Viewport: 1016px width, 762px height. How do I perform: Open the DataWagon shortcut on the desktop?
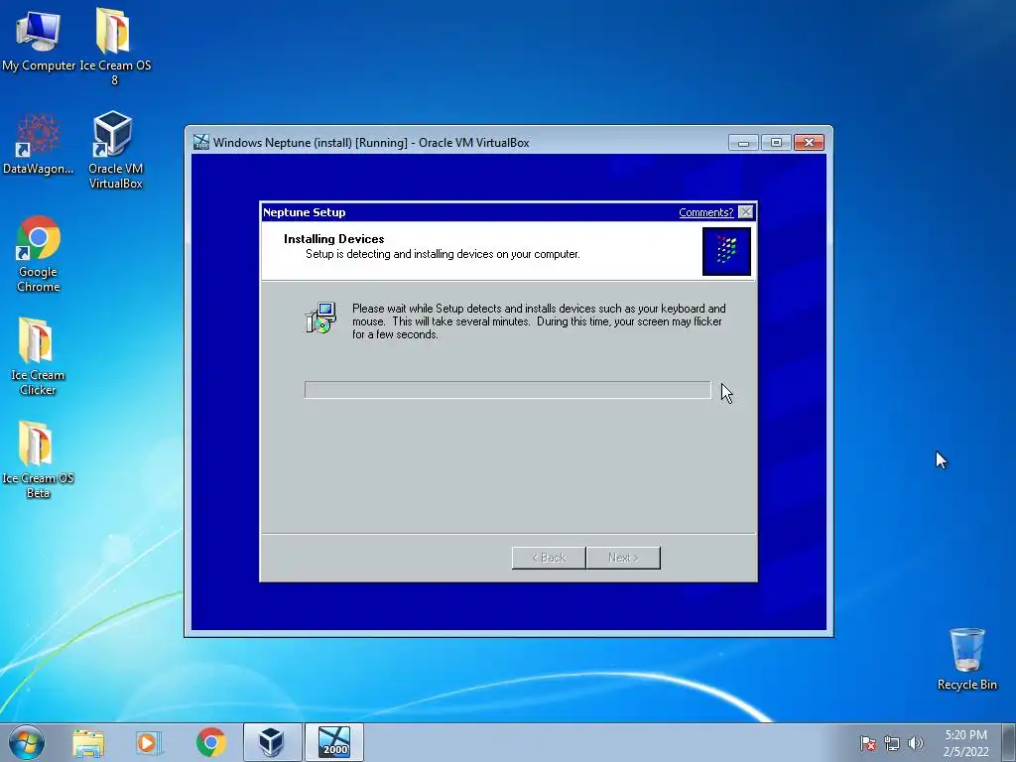pyautogui.click(x=39, y=144)
